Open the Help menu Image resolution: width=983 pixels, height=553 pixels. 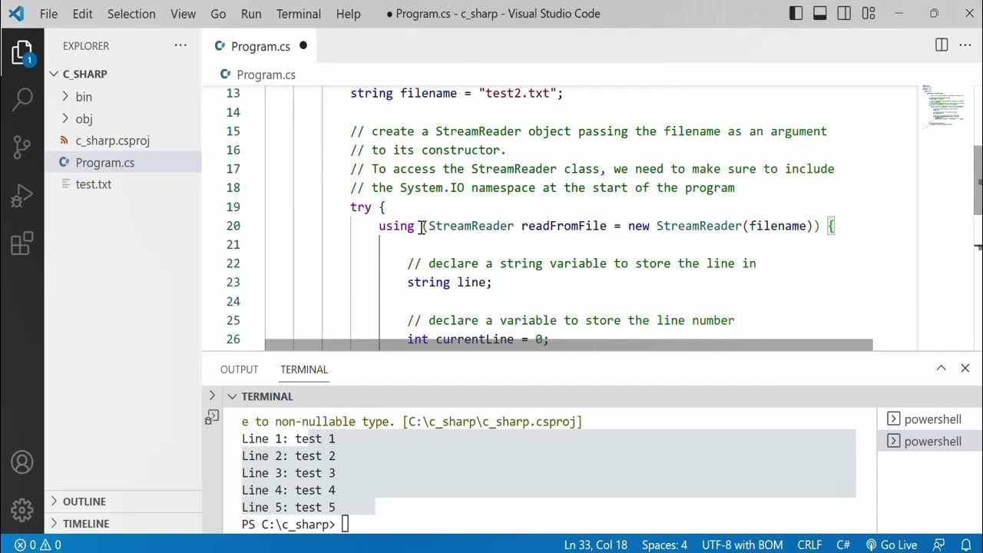coord(348,13)
